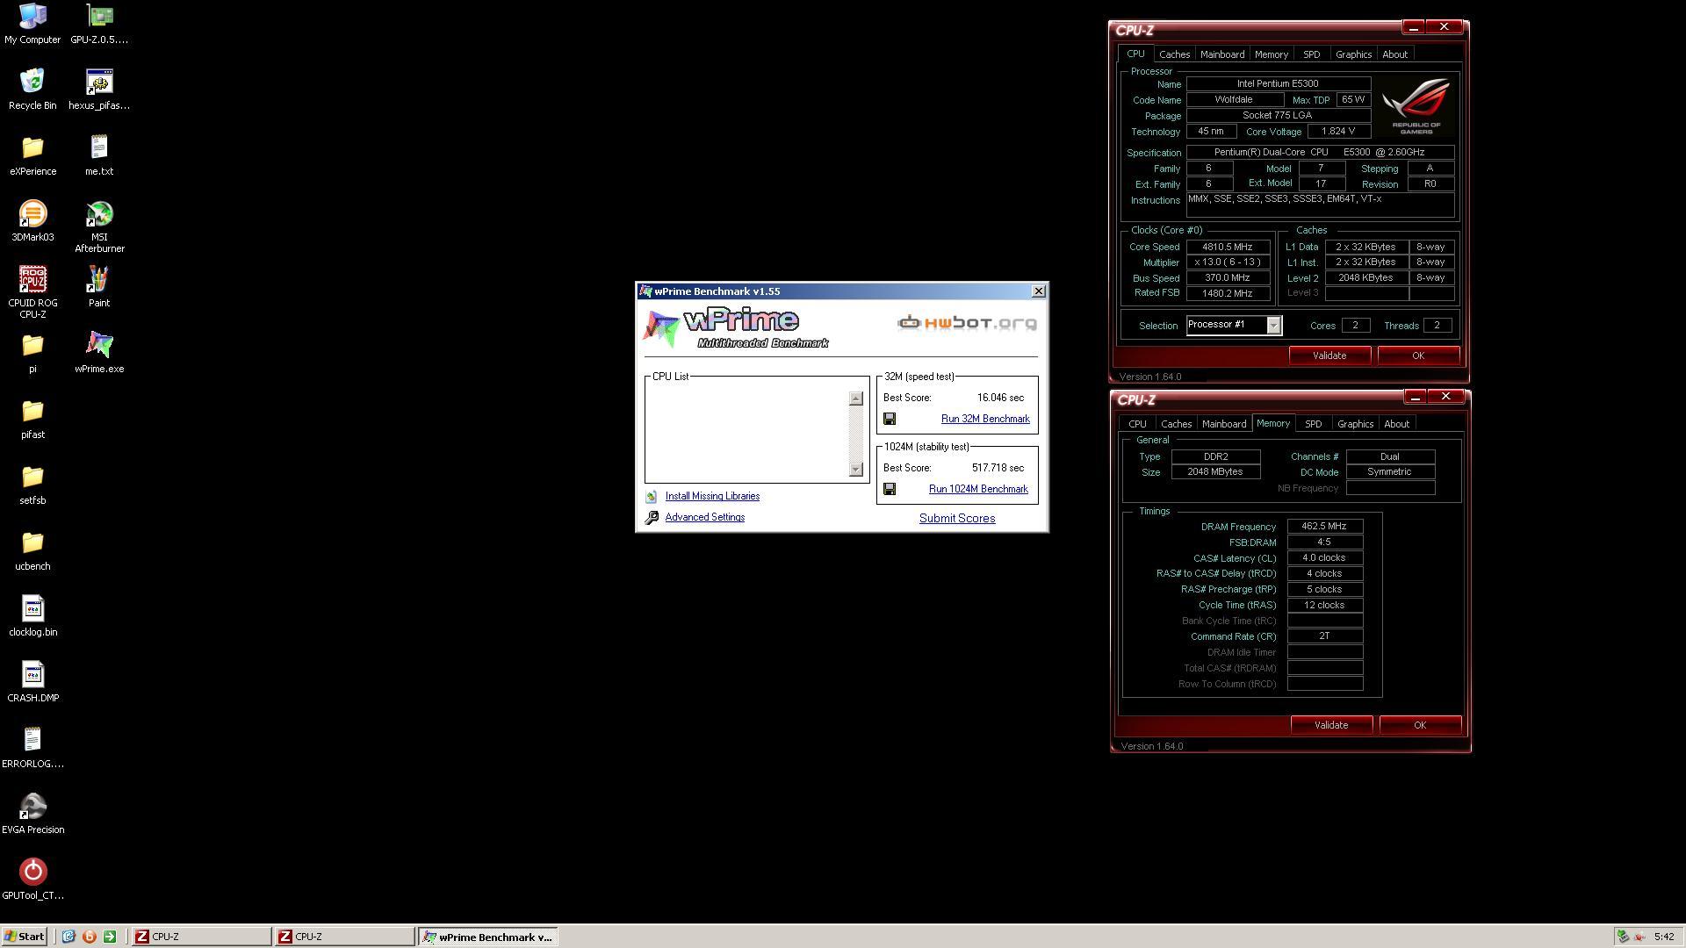Click Core Speed value 4810.5 MHz
The height and width of the screenshot is (948, 1686).
tap(1228, 248)
